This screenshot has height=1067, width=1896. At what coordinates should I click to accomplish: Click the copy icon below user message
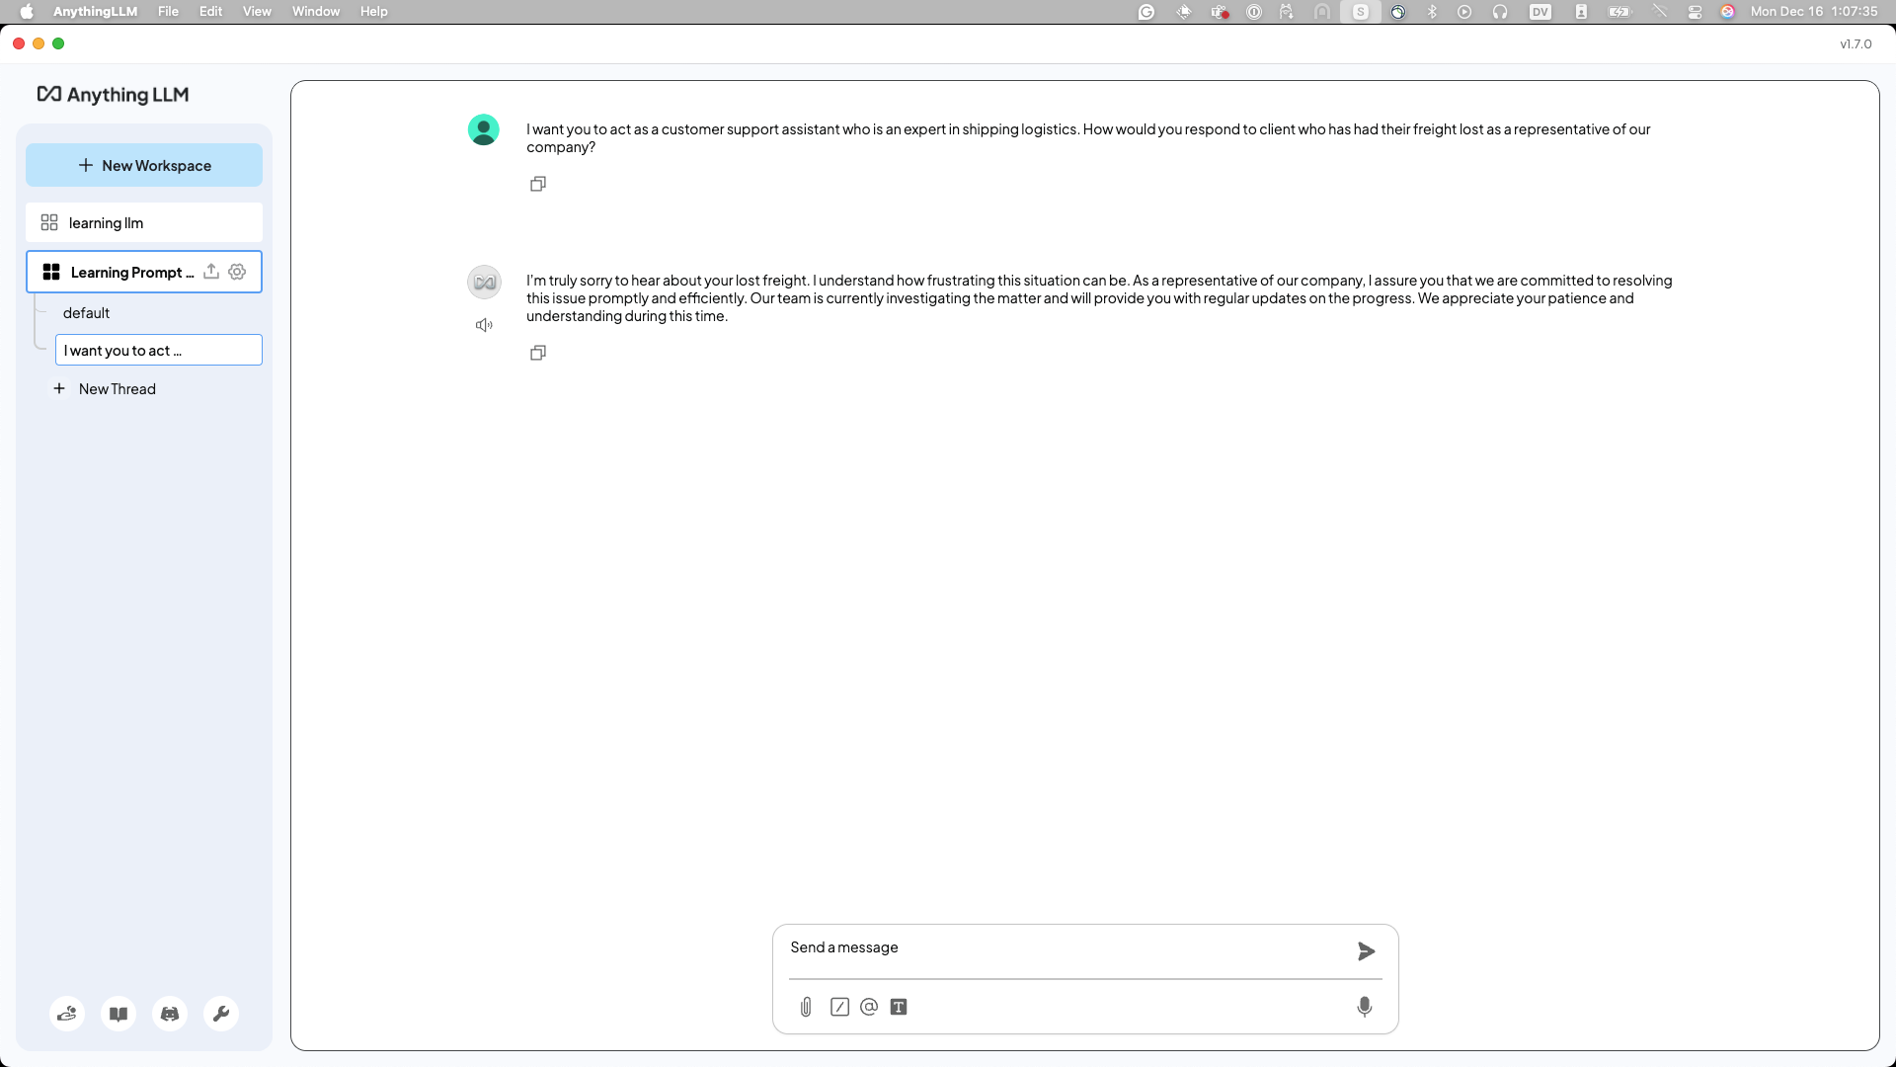[x=538, y=183]
